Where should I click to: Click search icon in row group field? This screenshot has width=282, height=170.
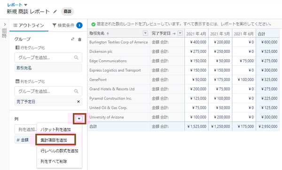tap(76, 57)
